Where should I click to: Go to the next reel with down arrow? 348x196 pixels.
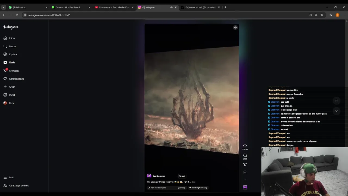click(336, 111)
